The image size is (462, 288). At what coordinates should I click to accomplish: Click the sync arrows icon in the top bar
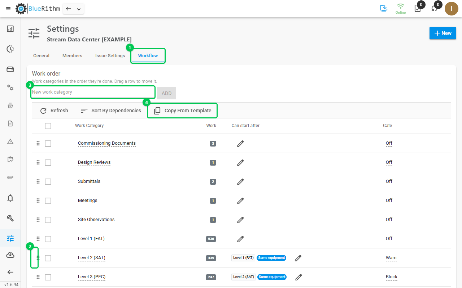(435, 9)
